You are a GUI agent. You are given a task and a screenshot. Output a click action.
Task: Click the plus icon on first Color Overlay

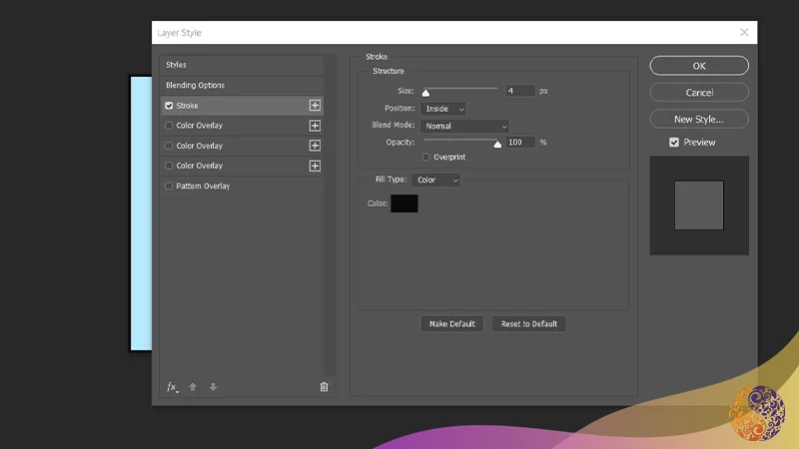click(x=315, y=126)
